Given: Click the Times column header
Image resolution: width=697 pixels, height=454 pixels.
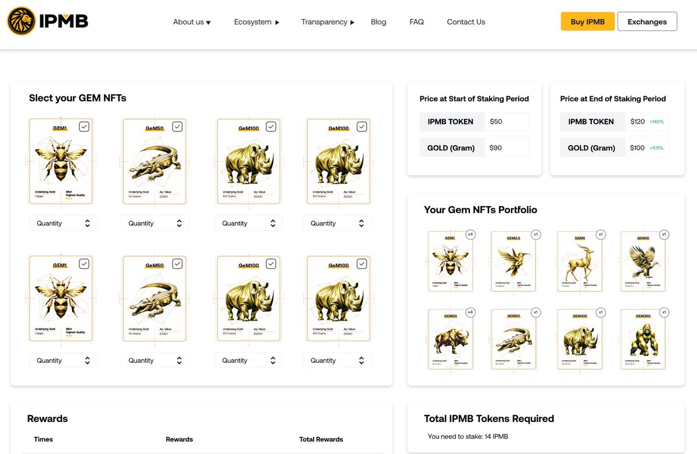Looking at the screenshot, I should (44, 439).
